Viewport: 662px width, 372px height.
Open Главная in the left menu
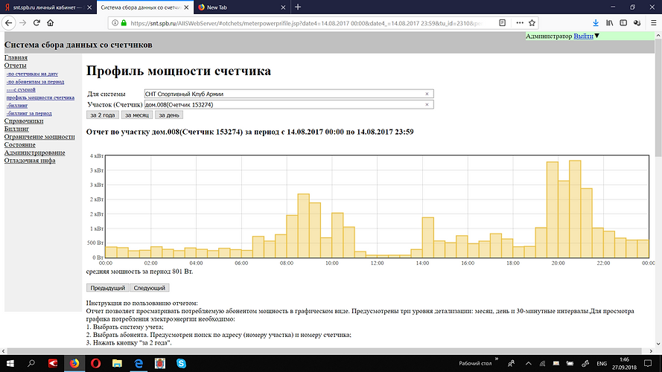click(16, 58)
